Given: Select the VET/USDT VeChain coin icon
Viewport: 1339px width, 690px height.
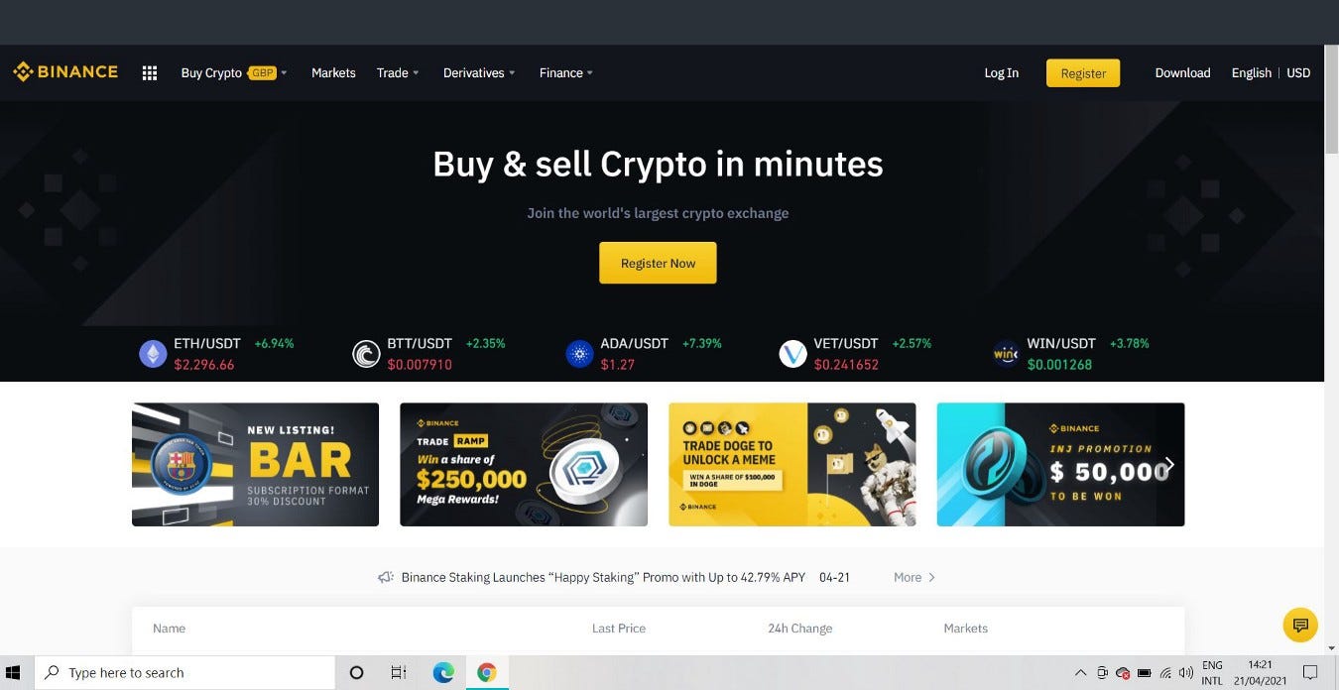Looking at the screenshot, I should click(792, 354).
